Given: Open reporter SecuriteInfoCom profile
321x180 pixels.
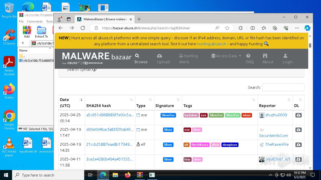Looking at the screenshot, I should [273, 136].
